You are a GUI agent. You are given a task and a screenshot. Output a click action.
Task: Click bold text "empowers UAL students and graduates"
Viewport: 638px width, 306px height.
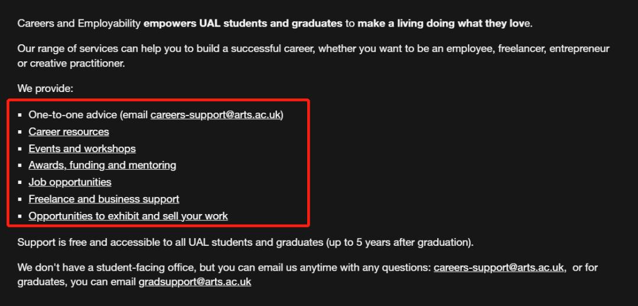point(243,24)
